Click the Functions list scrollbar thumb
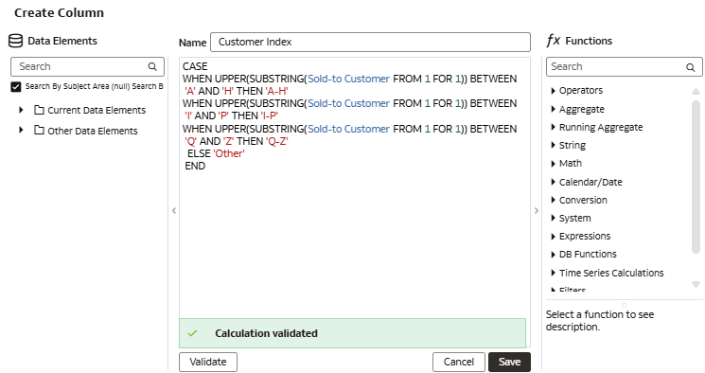 tap(696, 176)
